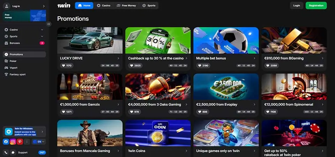Open 1win Coins via its arrow chevron
The height and width of the screenshot is (157, 335).
186,151
